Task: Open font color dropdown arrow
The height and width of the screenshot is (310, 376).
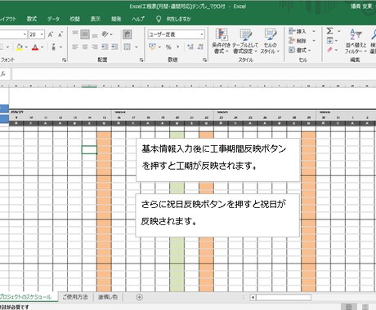Action: tap(43, 47)
